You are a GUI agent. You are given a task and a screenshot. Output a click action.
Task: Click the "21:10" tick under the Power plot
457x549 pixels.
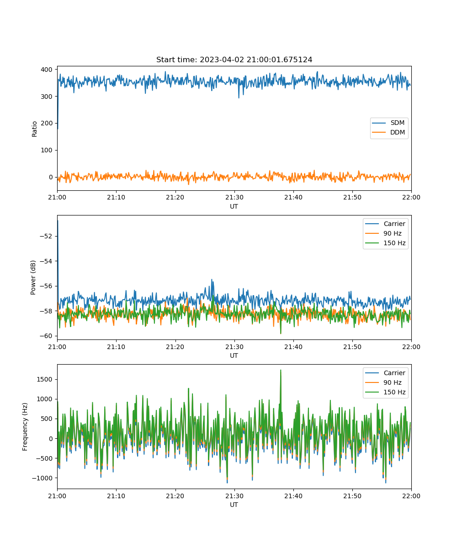coord(116,346)
